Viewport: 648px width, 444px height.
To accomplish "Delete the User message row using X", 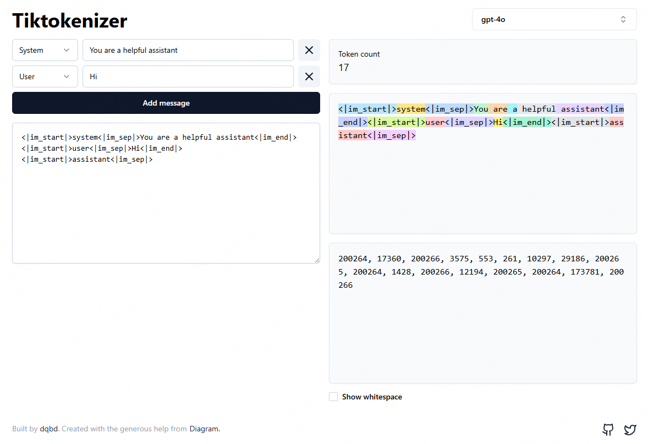I will [x=309, y=76].
